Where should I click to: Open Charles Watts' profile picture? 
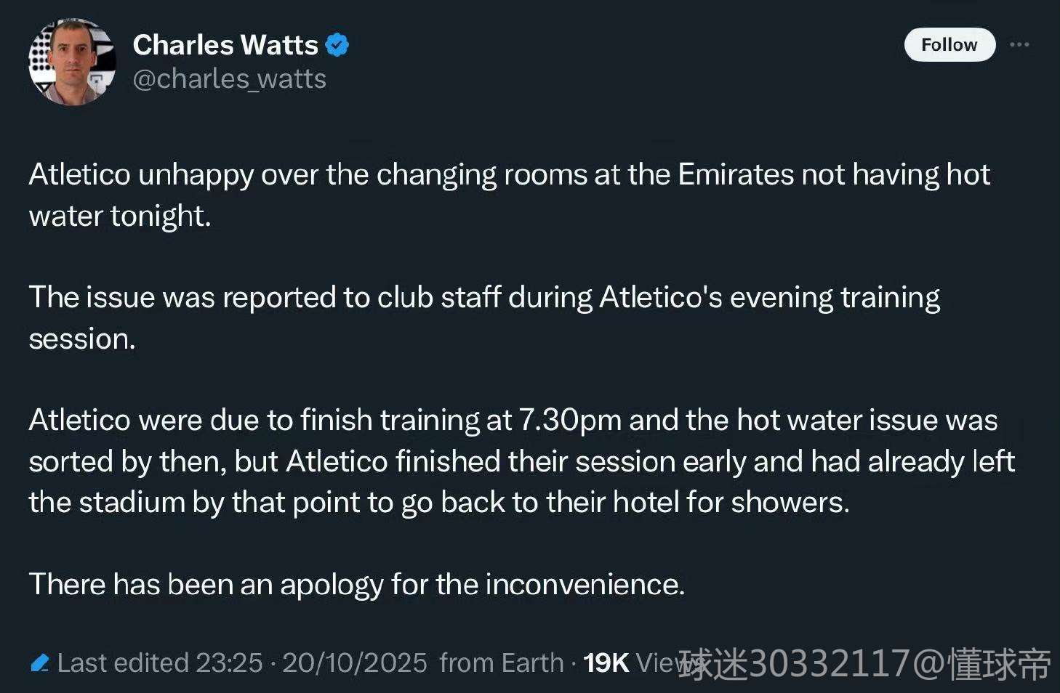click(72, 62)
